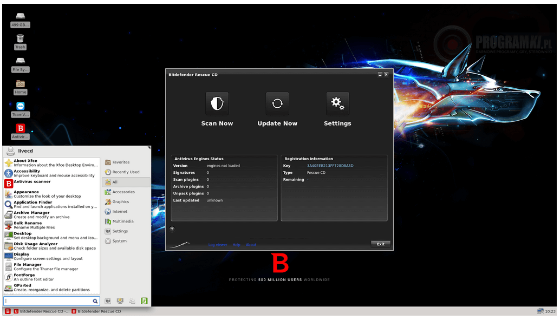Click the settings manager icon in menu footer
Viewport: 560px width, 320px height.
108,301
